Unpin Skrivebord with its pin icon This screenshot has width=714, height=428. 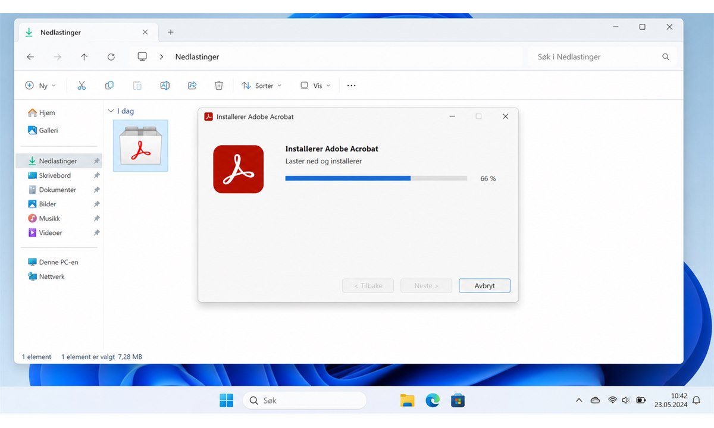click(x=96, y=175)
